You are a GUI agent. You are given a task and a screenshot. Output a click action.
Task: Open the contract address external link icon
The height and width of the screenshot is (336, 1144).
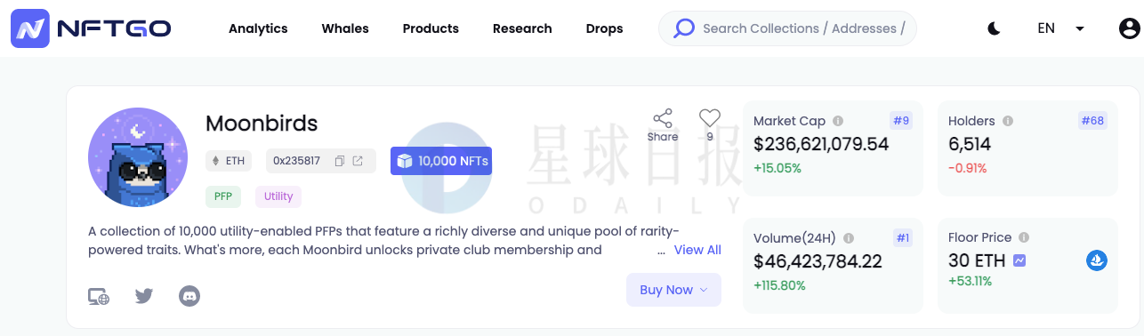[x=358, y=161]
